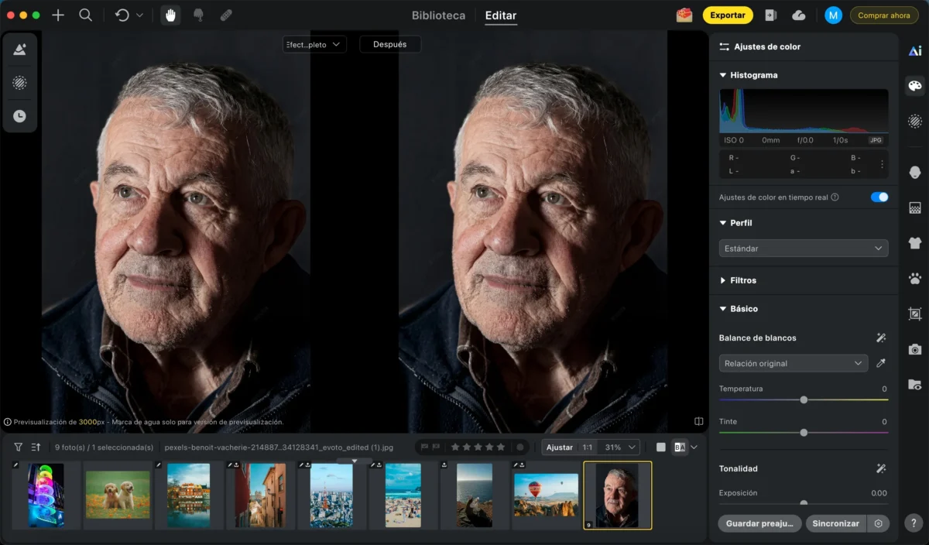Click the Exportar button
This screenshot has height=545, width=929.
728,15
